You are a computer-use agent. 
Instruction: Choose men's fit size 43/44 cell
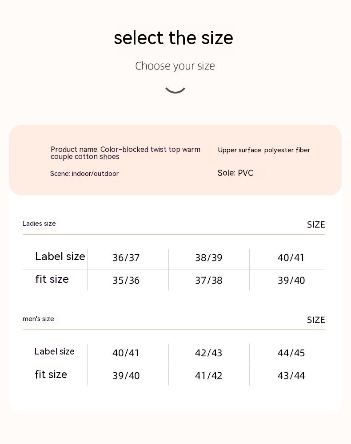pyautogui.click(x=291, y=376)
